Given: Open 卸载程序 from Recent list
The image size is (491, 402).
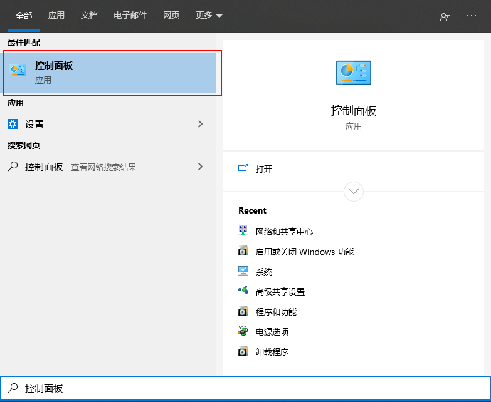Looking at the screenshot, I should click(x=272, y=352).
